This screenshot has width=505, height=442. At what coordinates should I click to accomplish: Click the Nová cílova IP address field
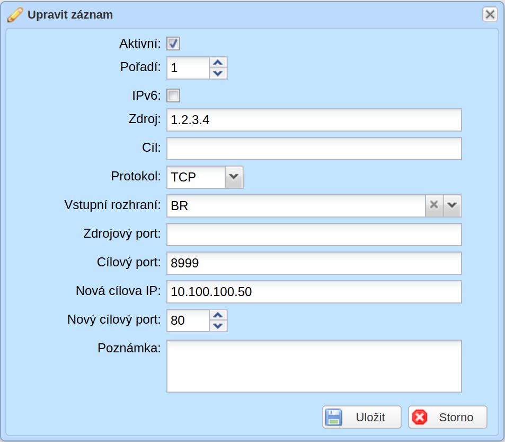click(x=314, y=292)
